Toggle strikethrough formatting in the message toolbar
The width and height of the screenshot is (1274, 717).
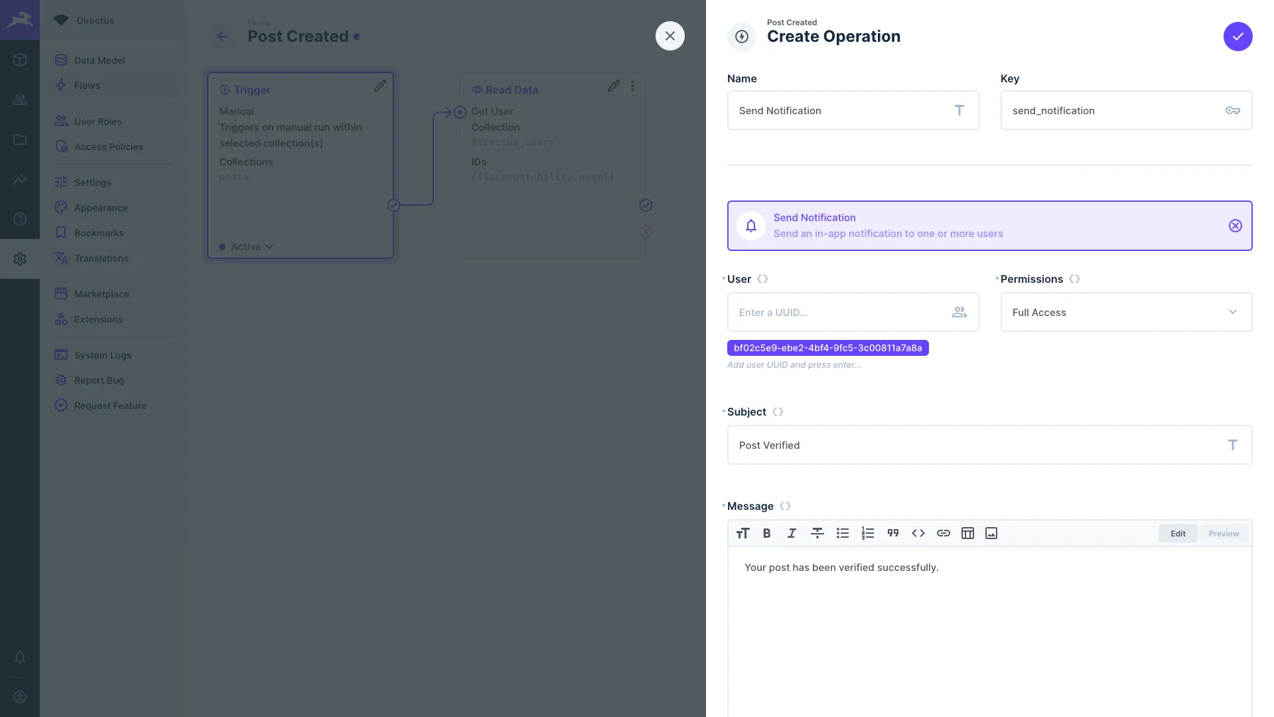pyautogui.click(x=817, y=533)
